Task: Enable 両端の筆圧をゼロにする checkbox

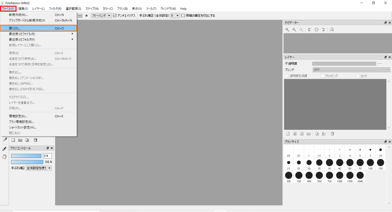Action: pos(183,15)
